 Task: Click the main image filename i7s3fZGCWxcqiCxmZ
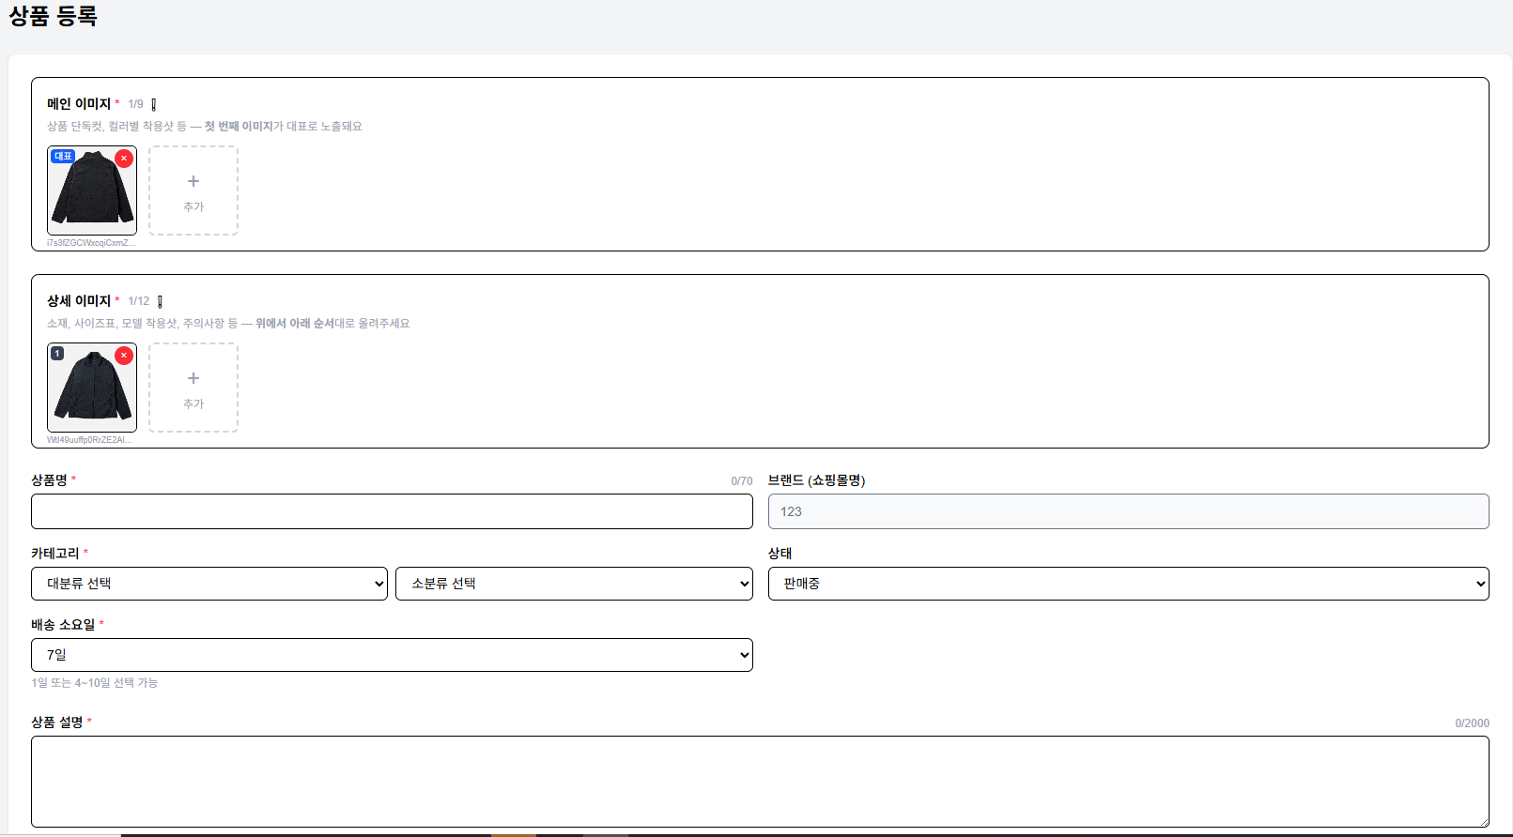coord(91,243)
